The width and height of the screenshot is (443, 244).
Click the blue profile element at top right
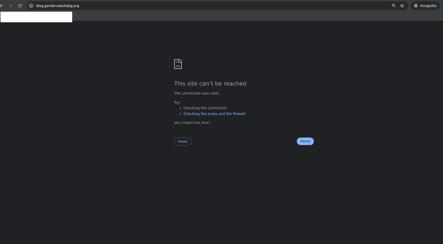(x=442, y=5)
